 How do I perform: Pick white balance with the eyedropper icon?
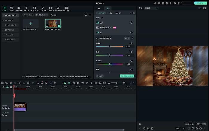coord(133,38)
